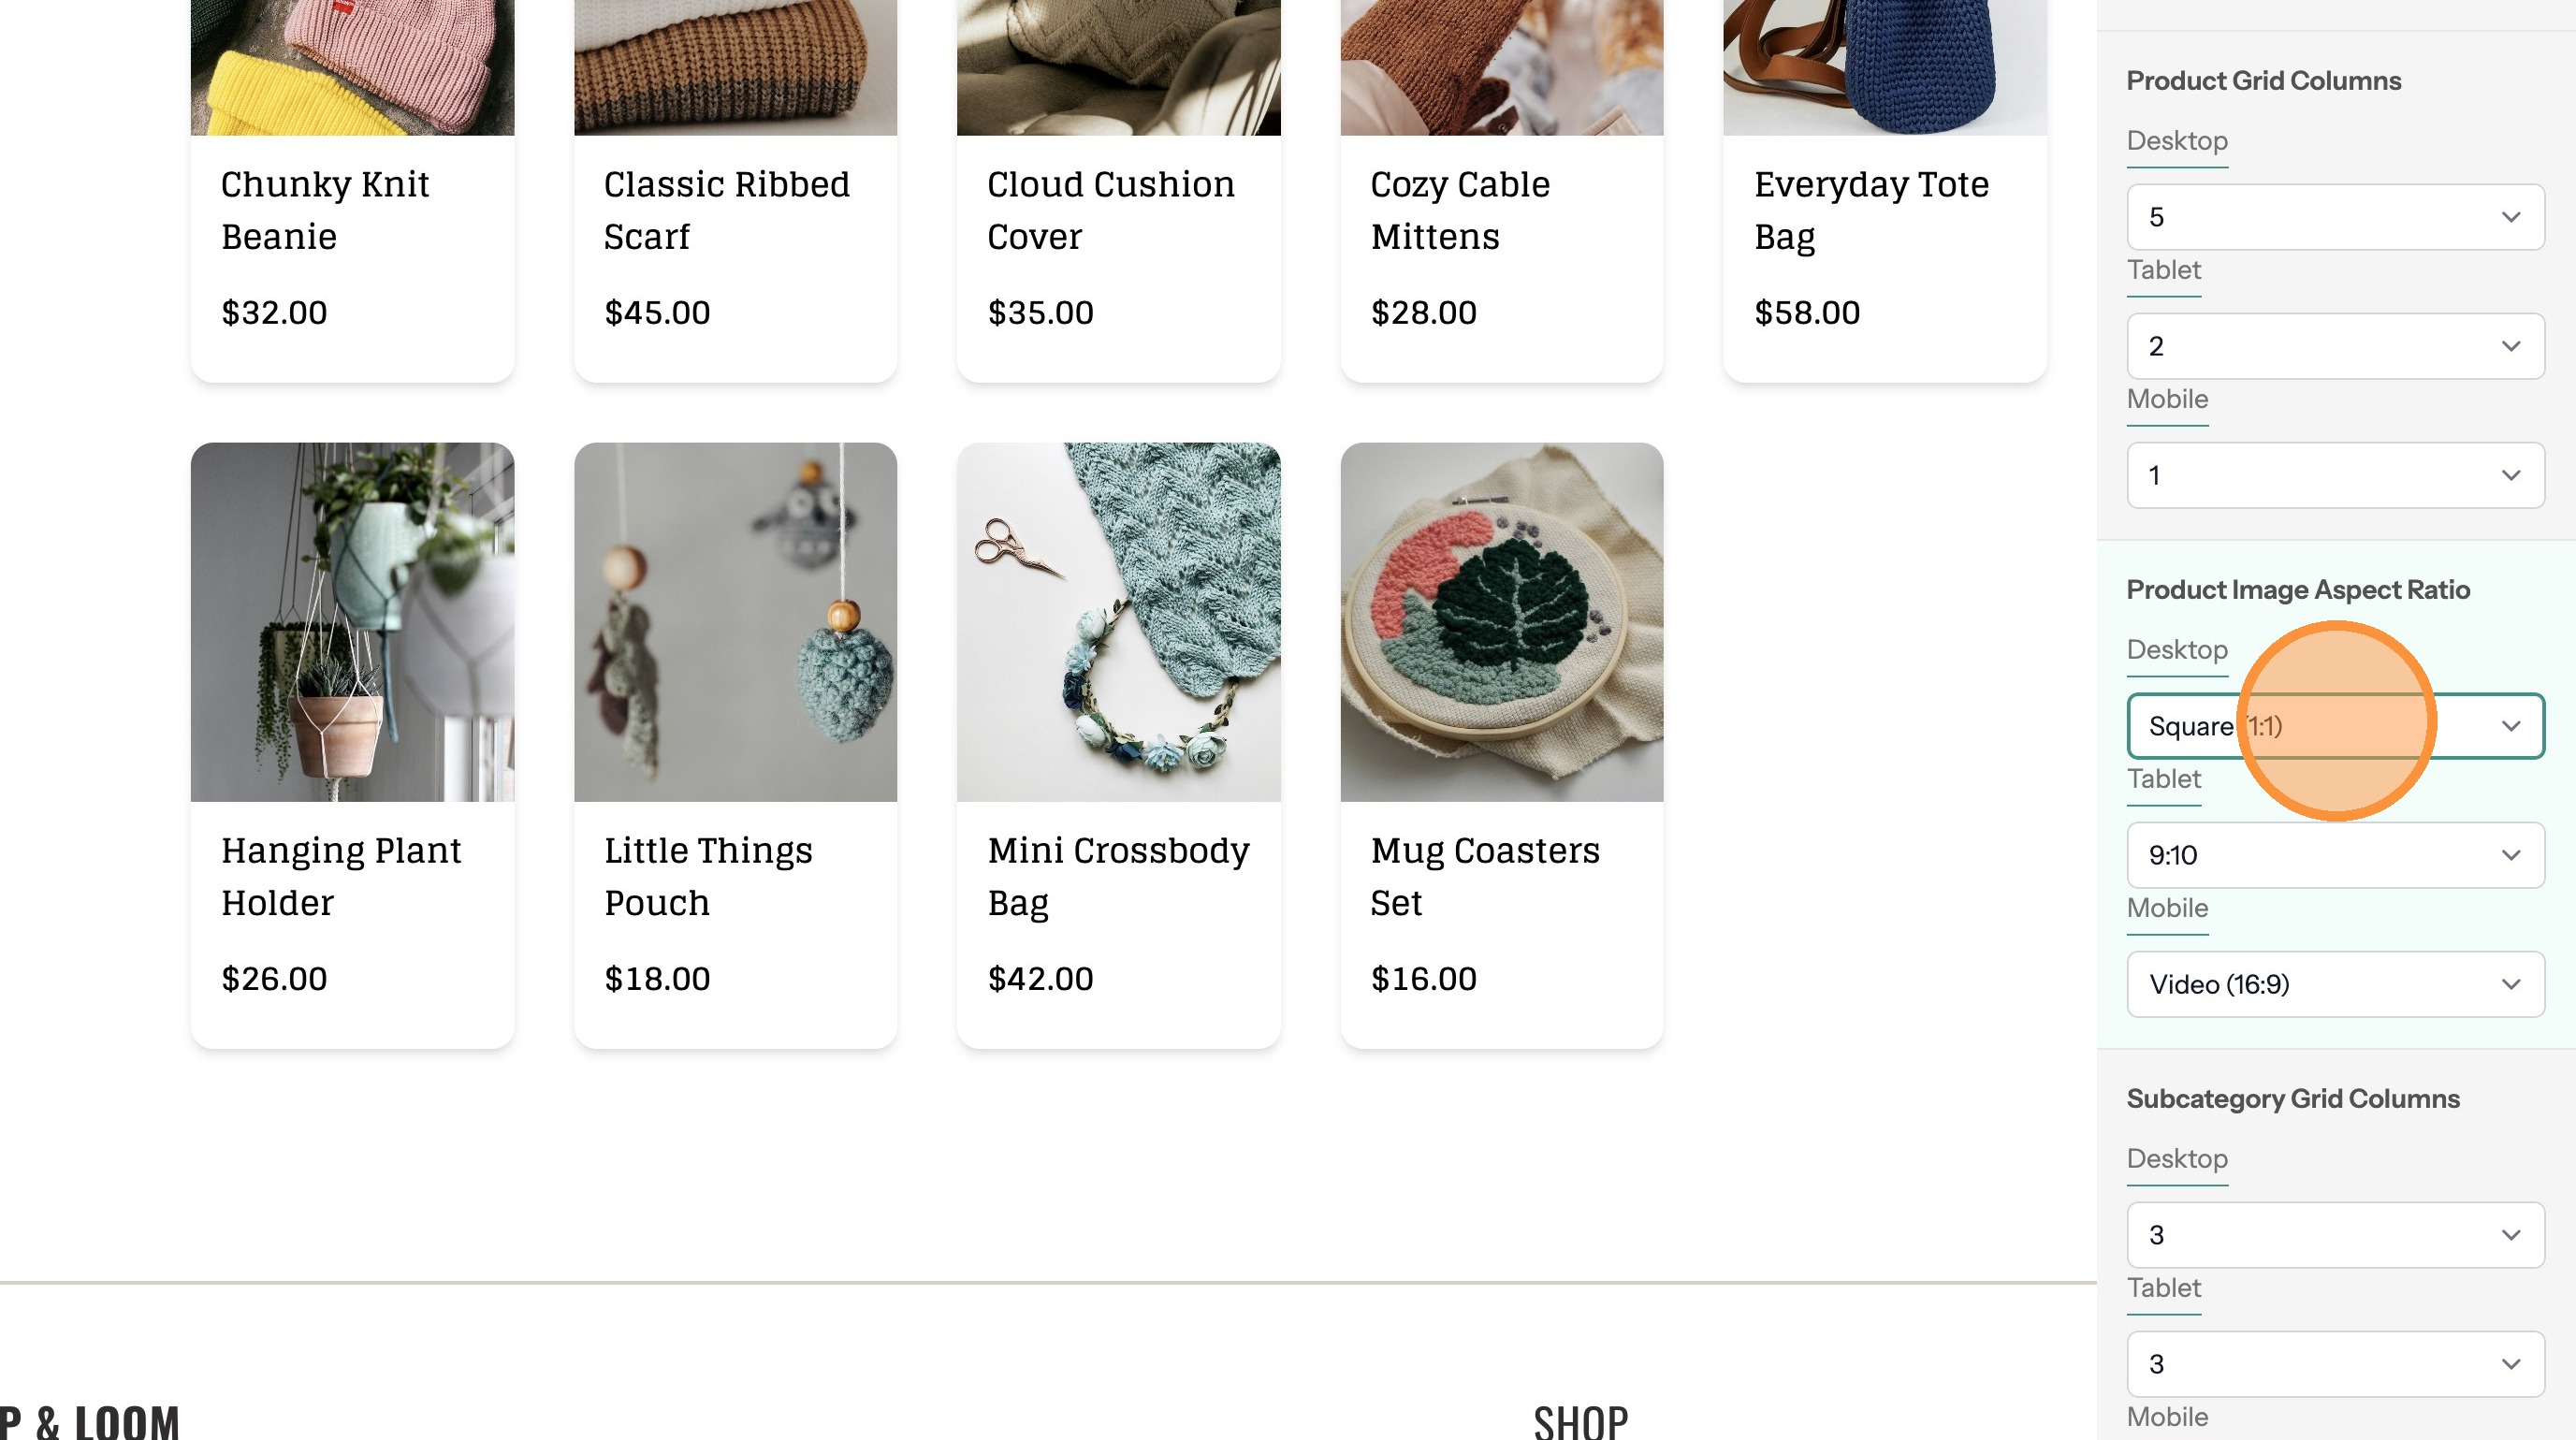Viewport: 2576px width, 1440px height.
Task: Open the Video (16:9) mobile aspect dropdown
Action: coord(2334,984)
